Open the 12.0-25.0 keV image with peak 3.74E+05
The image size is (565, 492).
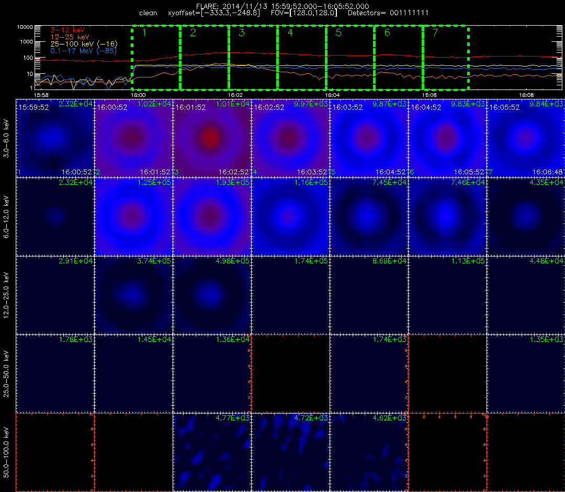tap(133, 296)
